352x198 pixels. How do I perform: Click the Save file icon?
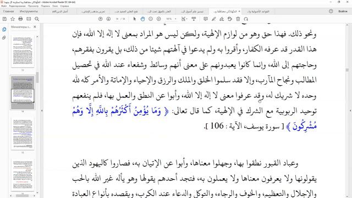[x=4, y=19]
